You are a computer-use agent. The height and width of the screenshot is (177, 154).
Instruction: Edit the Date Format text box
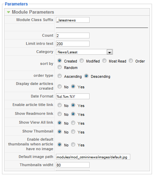pos(73,96)
